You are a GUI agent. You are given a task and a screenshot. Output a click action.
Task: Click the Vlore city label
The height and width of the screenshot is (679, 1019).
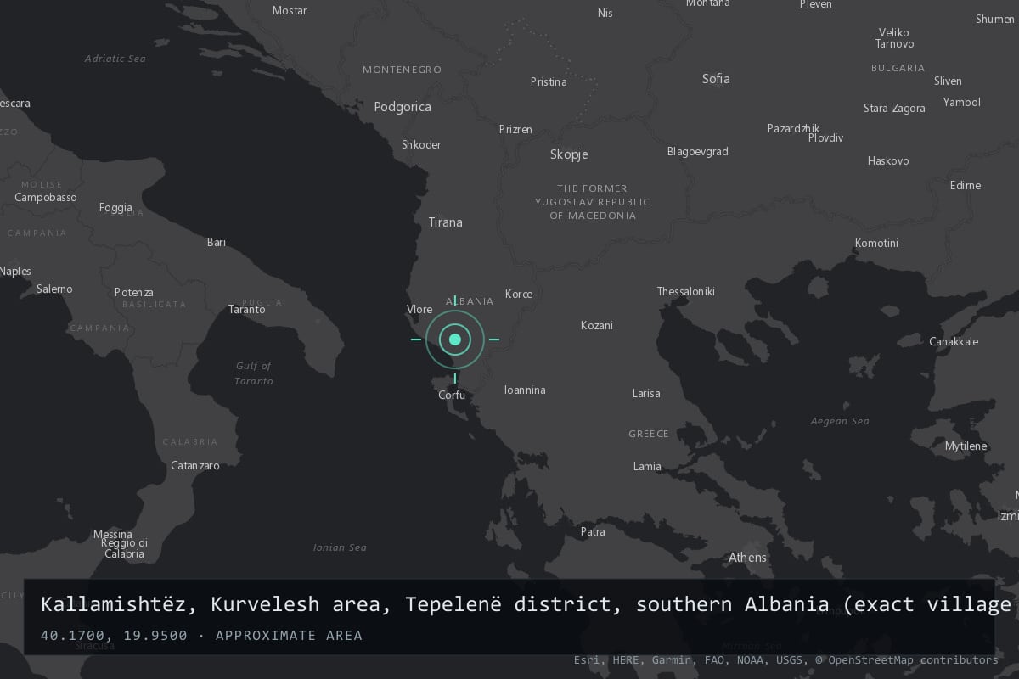tap(419, 310)
